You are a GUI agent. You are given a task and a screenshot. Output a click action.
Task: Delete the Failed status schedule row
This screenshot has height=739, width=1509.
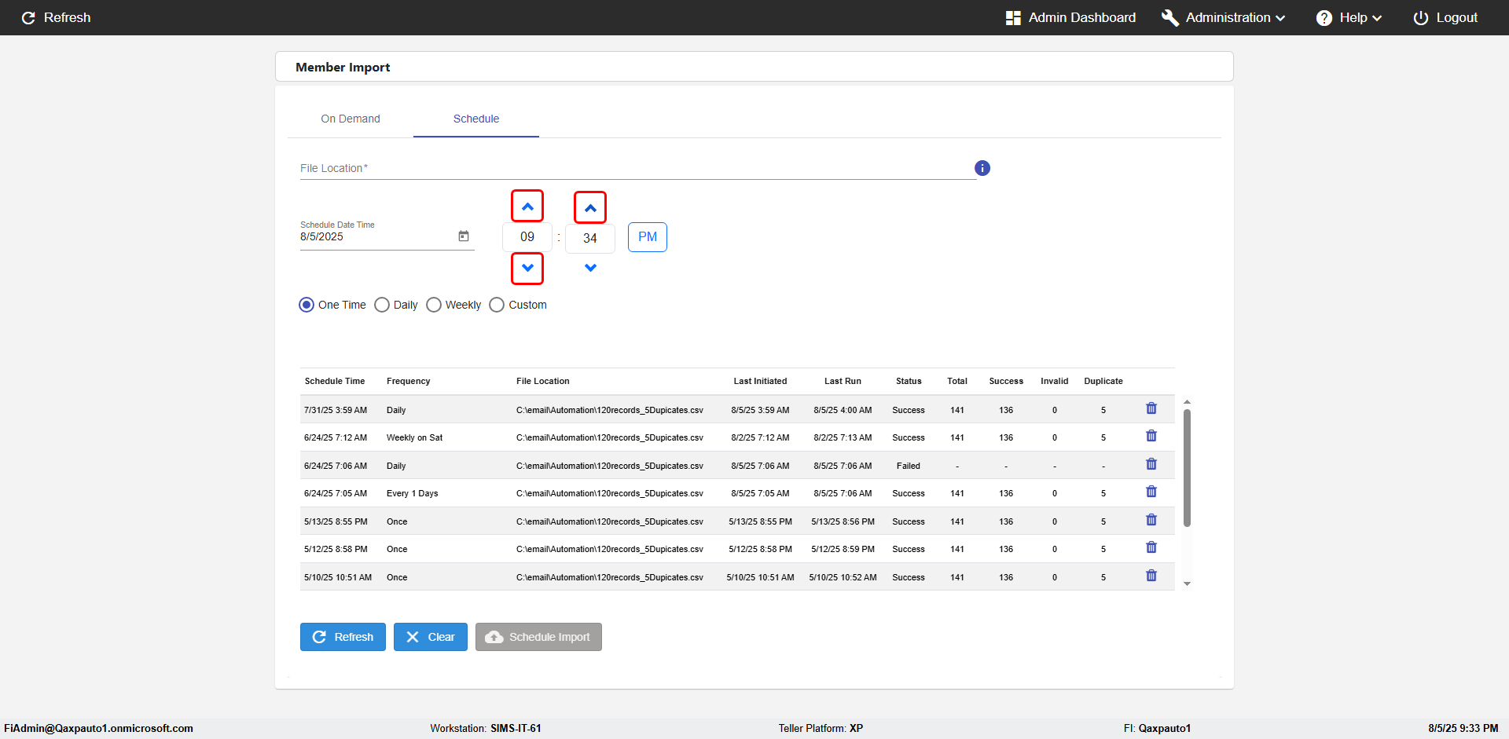click(x=1151, y=464)
